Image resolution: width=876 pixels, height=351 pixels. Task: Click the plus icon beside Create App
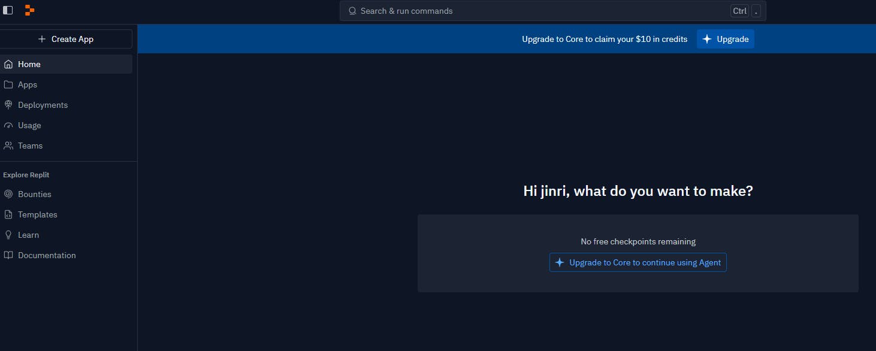42,39
